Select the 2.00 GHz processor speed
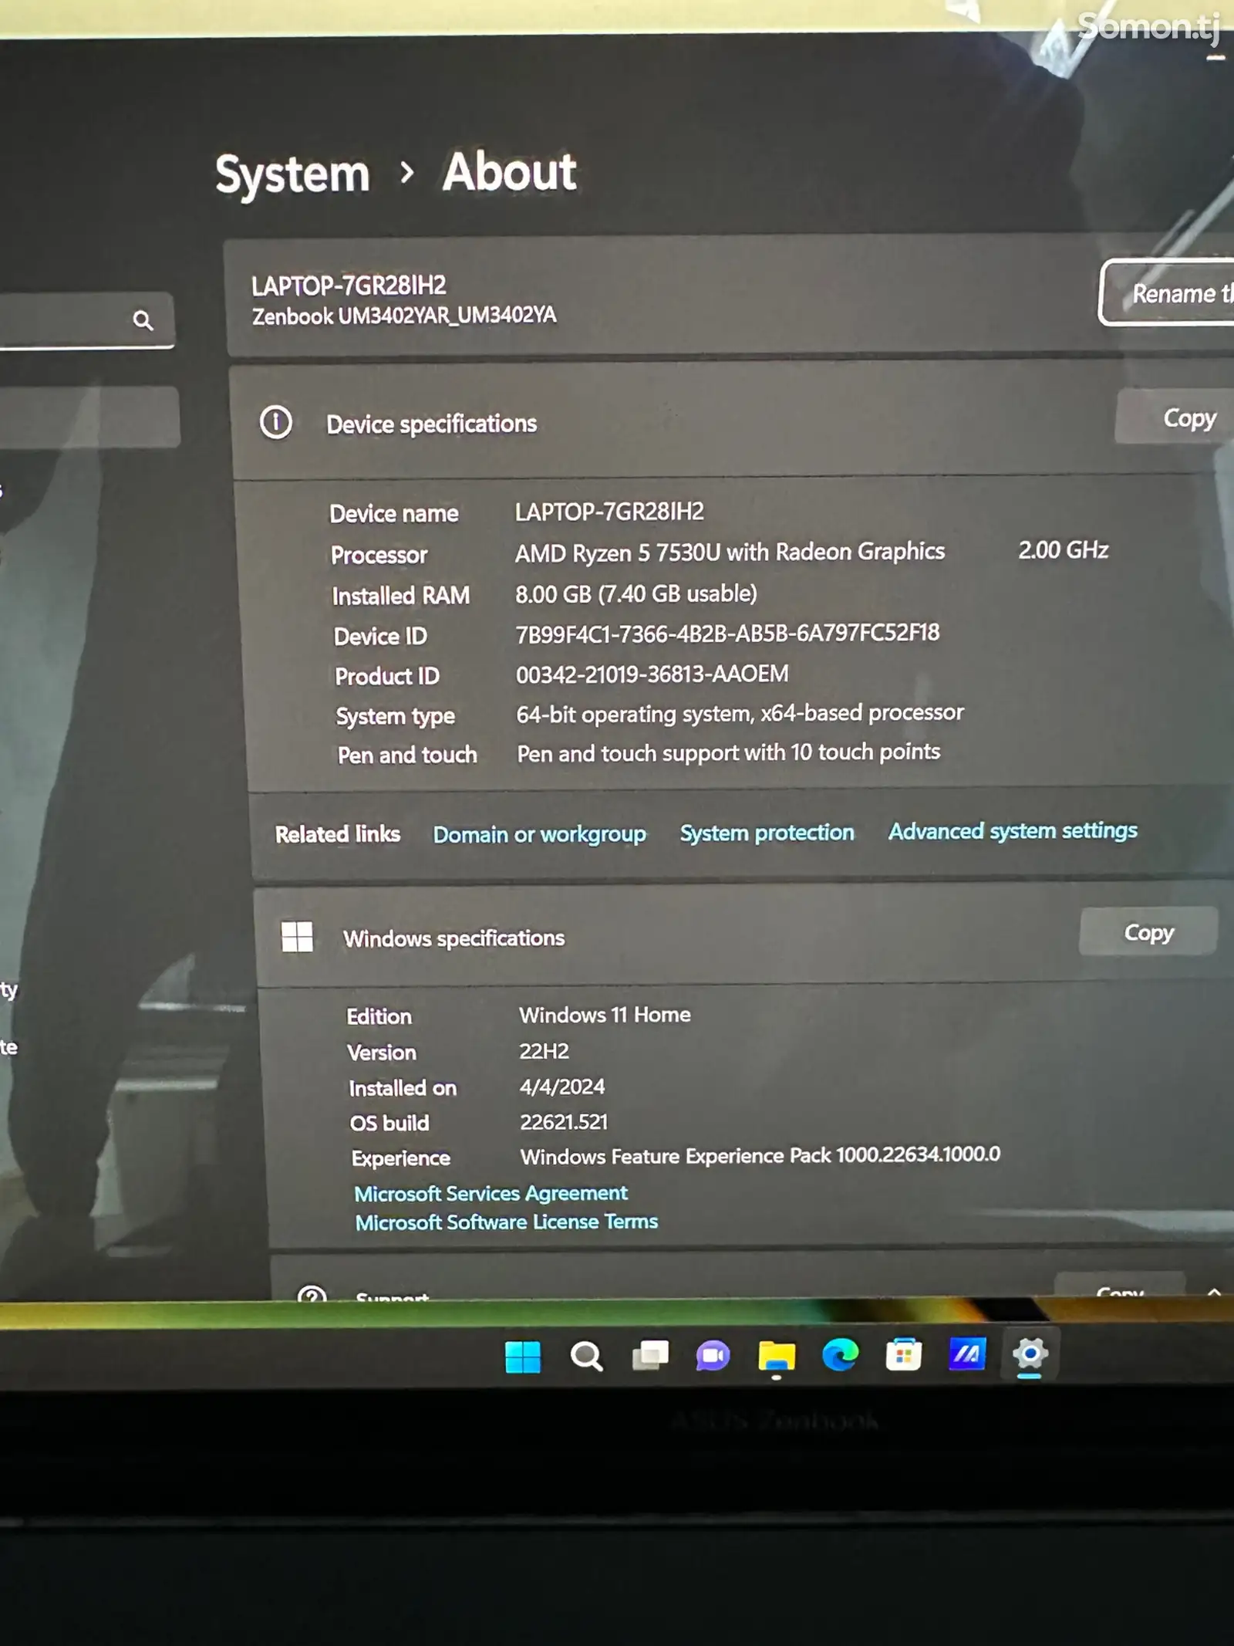Screen dimensions: 1234x1646 [x=1063, y=549]
